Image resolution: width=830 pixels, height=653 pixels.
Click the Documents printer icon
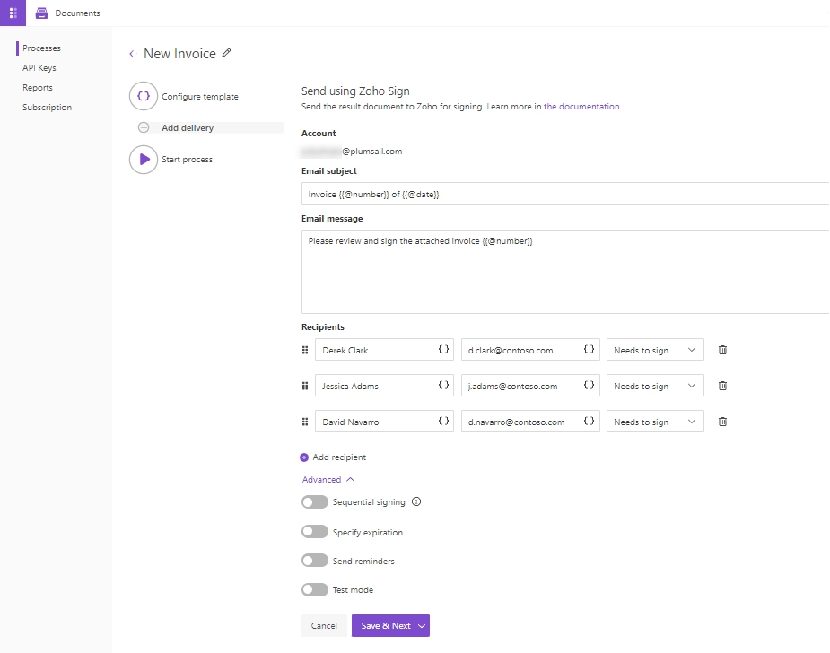tap(41, 13)
